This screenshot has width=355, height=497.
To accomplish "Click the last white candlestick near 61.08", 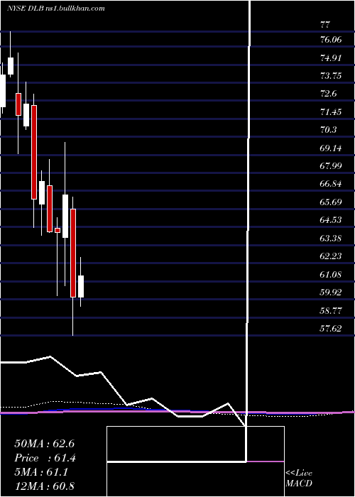I will [x=81, y=287].
